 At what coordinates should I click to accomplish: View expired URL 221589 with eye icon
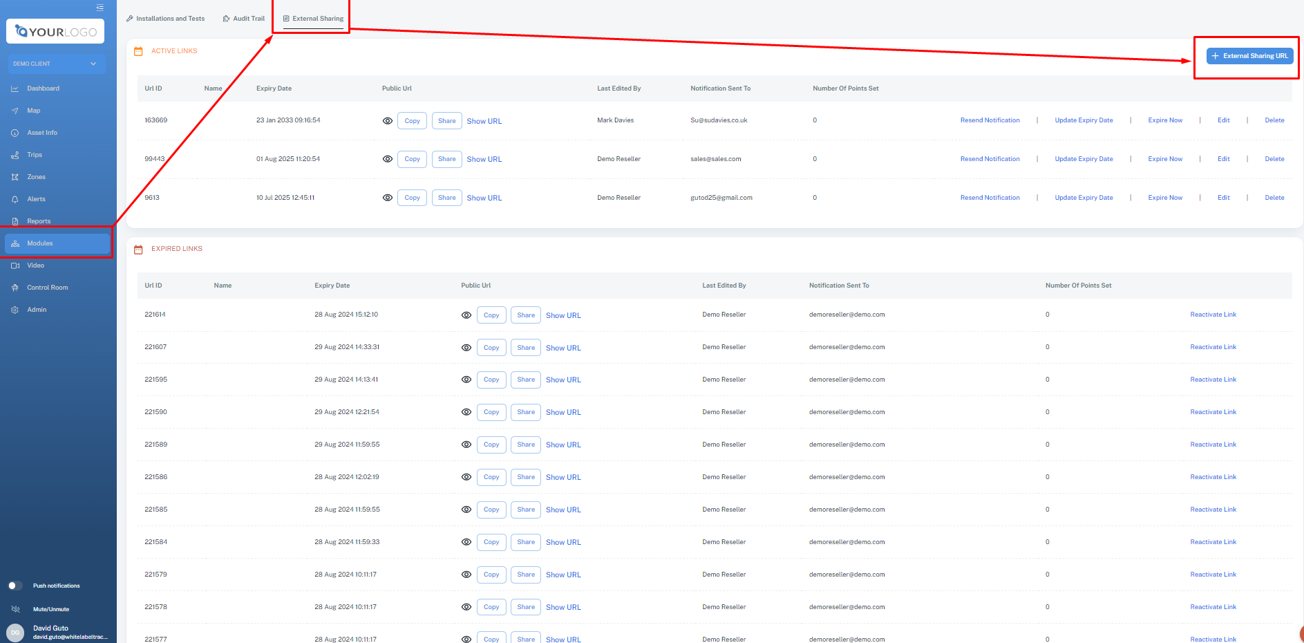[x=466, y=445]
